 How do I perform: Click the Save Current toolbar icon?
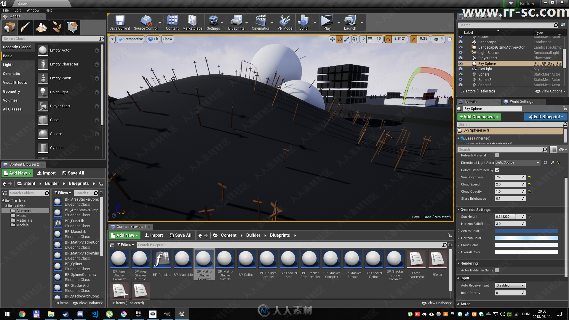[120, 23]
